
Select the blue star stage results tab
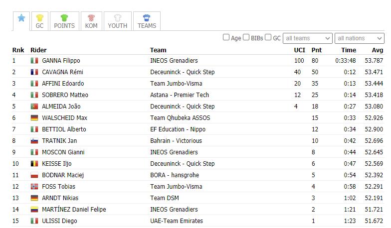21,21
